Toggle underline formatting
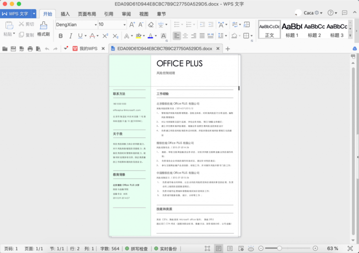The width and height of the screenshot is (359, 253). (x=80, y=36)
